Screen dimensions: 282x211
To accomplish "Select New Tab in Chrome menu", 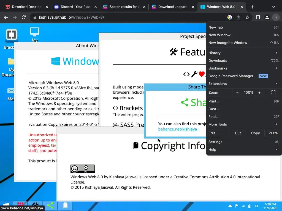I will coord(244,27).
